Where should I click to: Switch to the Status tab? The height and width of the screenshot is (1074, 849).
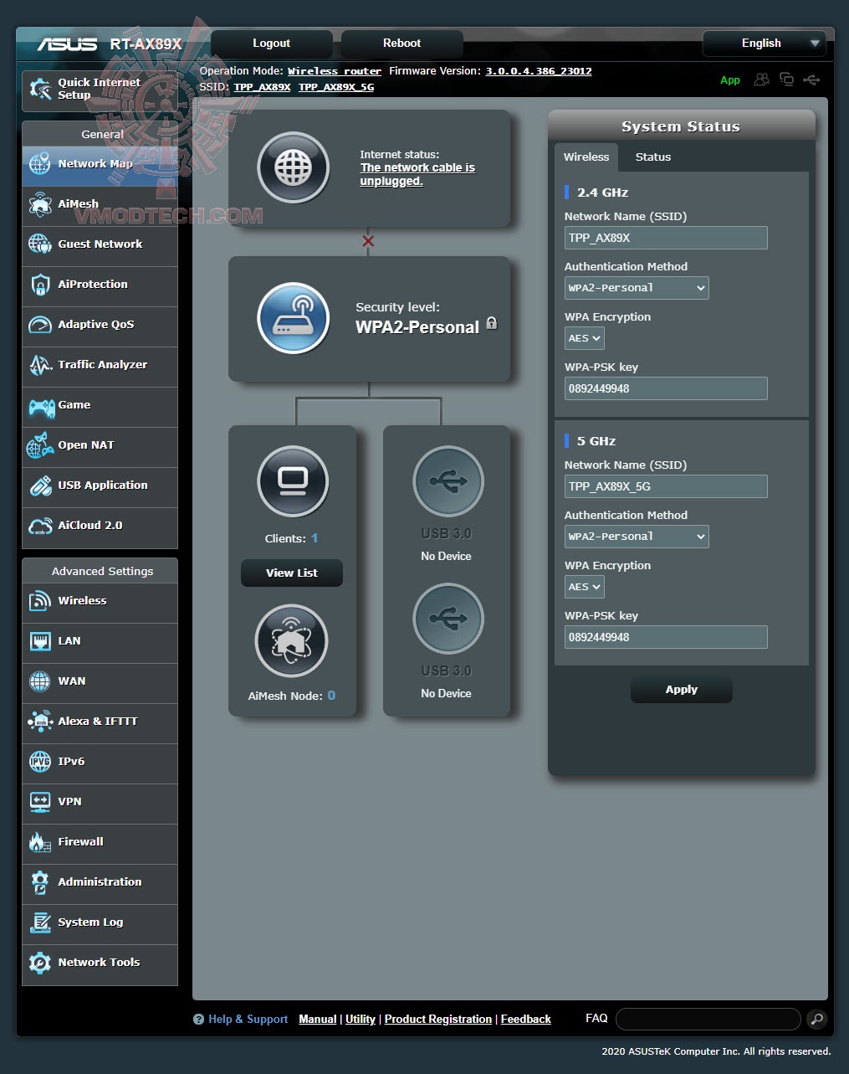coord(652,157)
